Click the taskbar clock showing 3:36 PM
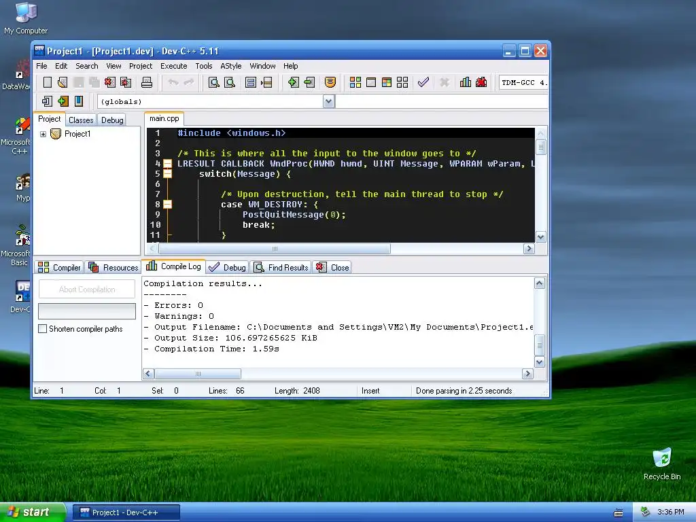The image size is (696, 522). click(x=671, y=512)
